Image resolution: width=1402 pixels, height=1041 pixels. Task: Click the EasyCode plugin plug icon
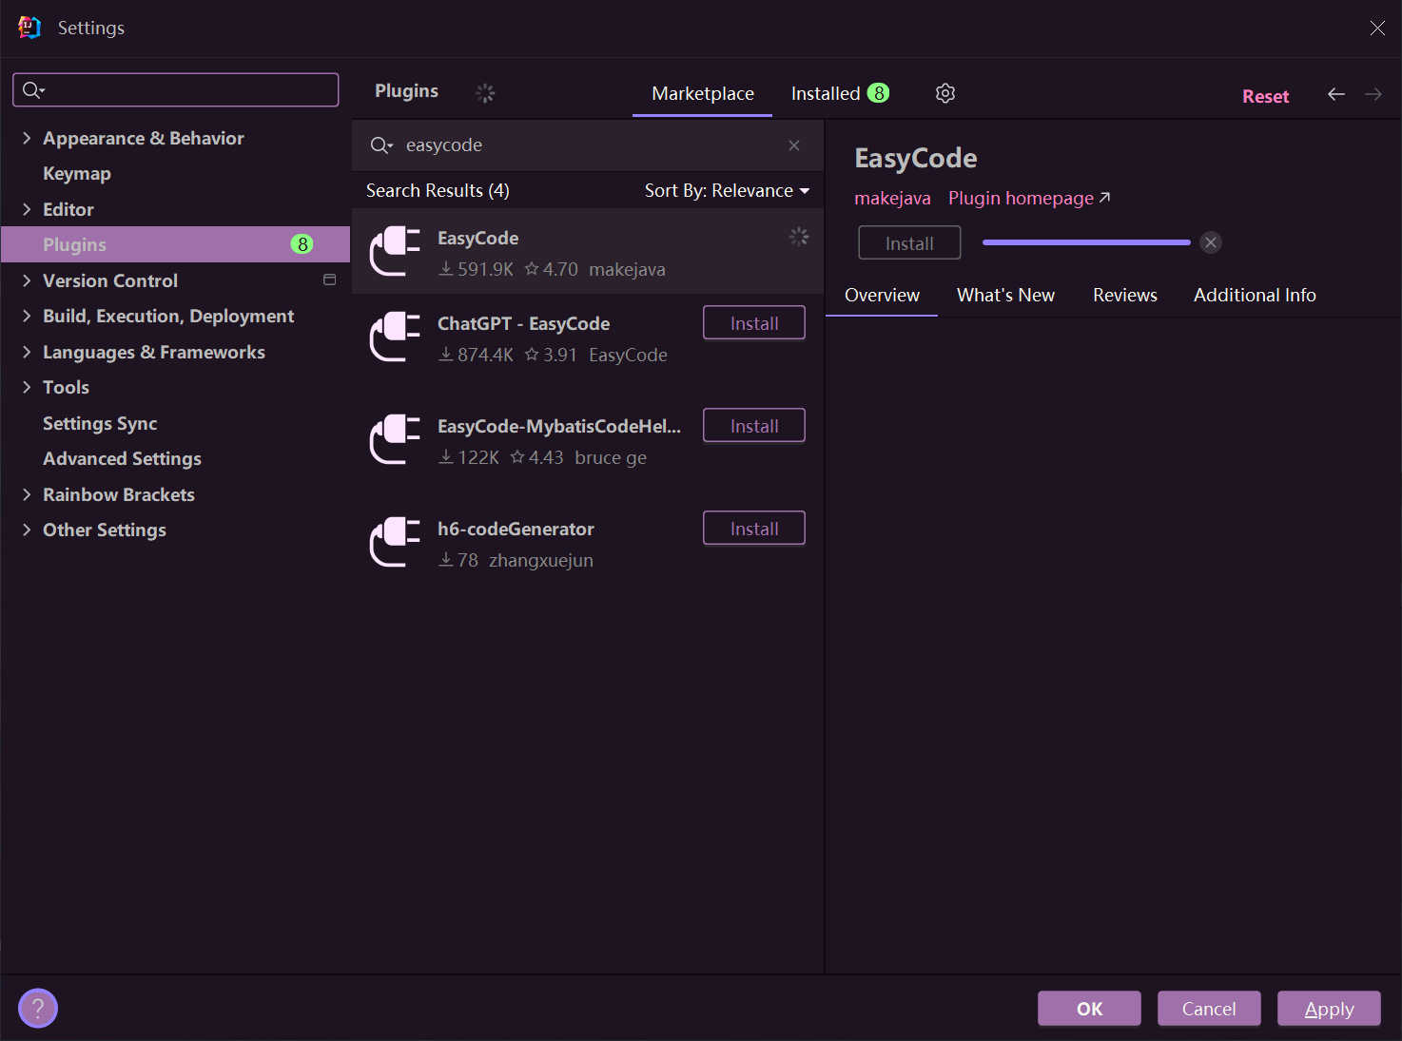pyautogui.click(x=395, y=251)
